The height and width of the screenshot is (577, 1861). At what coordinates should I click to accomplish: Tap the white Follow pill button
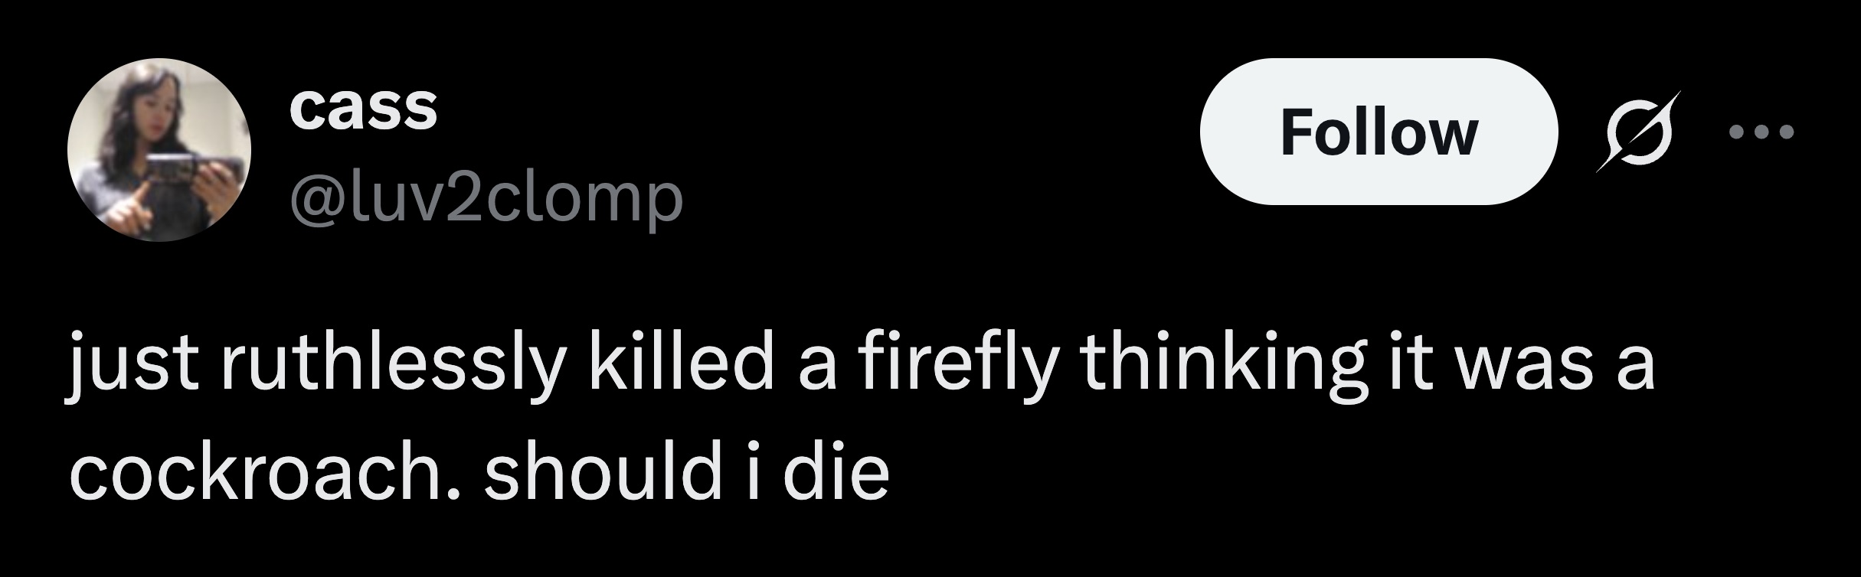click(x=1378, y=132)
